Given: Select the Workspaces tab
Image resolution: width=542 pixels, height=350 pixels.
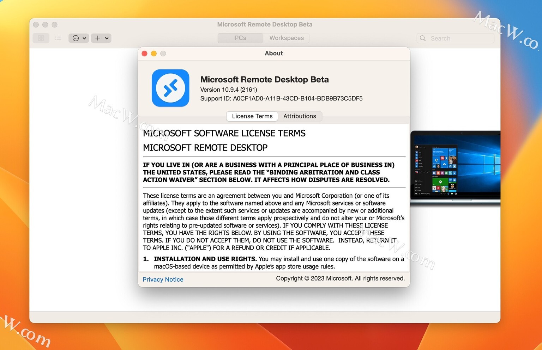Looking at the screenshot, I should click(x=287, y=38).
